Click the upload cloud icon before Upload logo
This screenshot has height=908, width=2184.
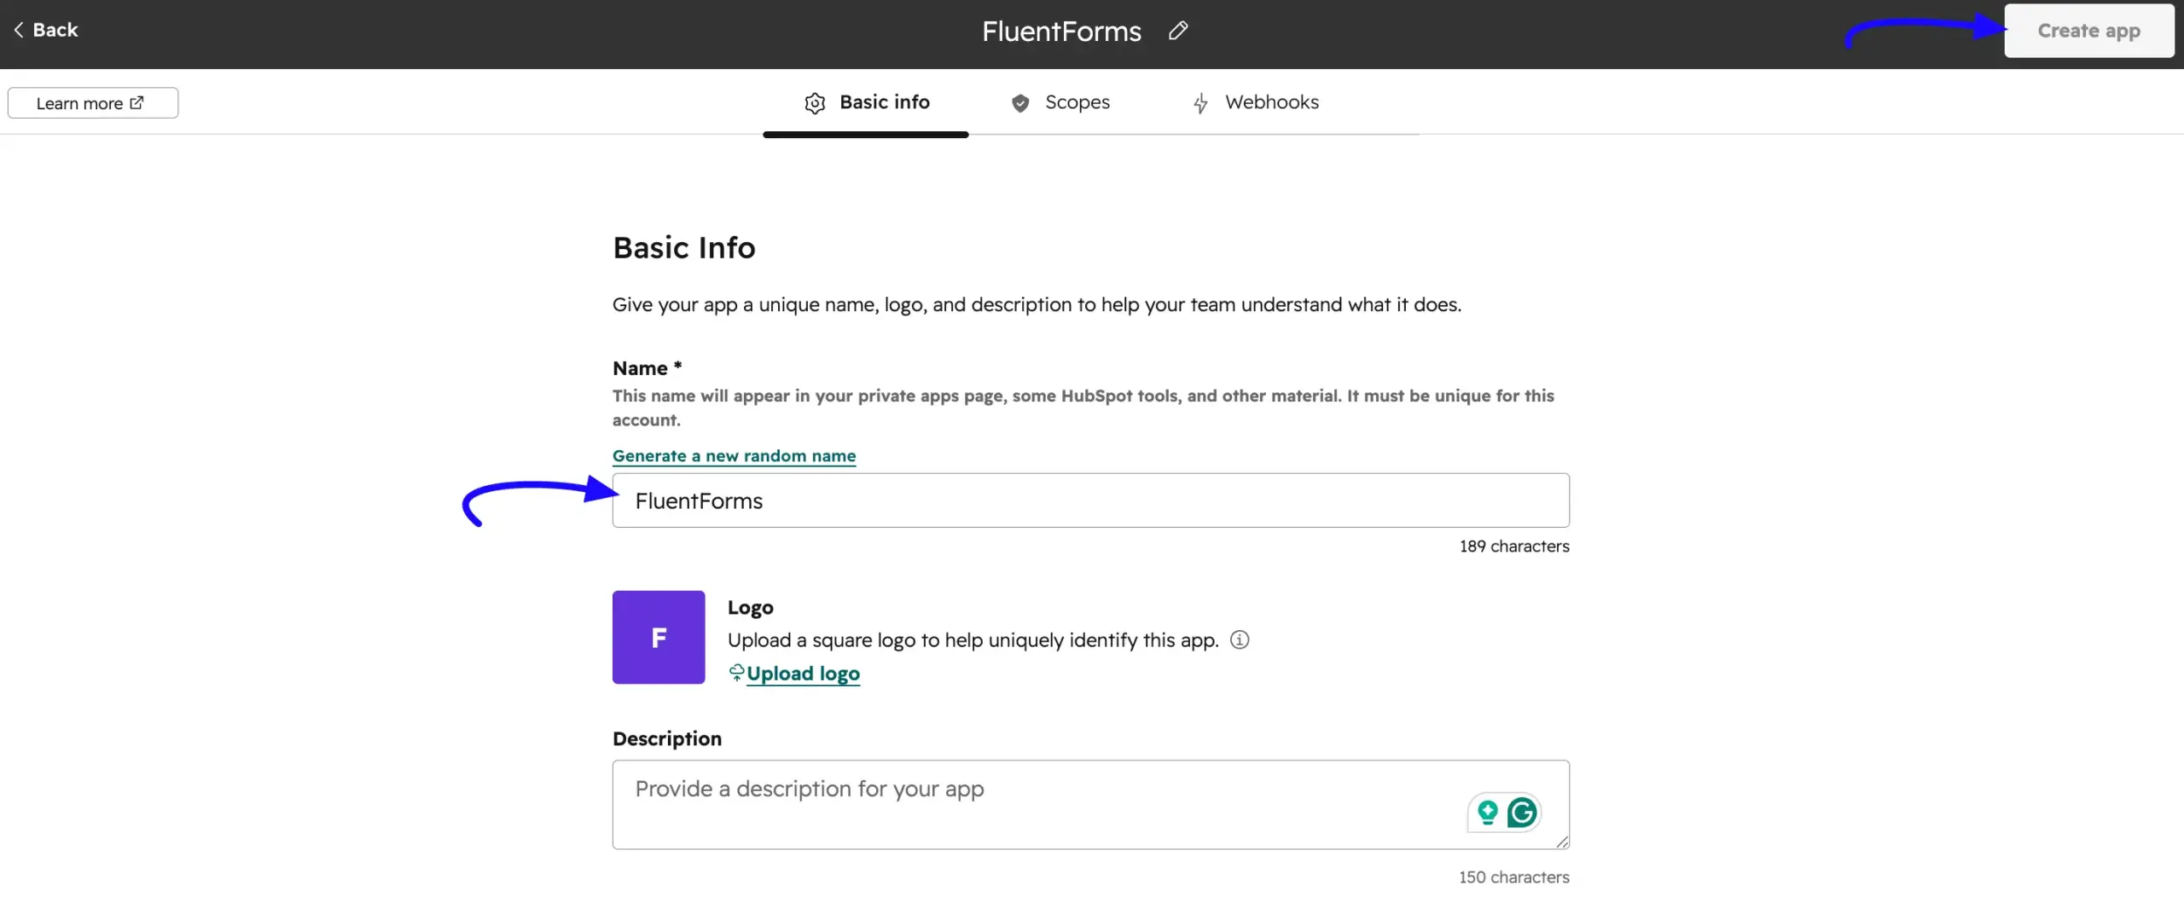[x=736, y=673]
